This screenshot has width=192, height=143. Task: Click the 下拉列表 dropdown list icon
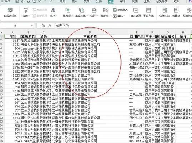[x=148, y=10]
